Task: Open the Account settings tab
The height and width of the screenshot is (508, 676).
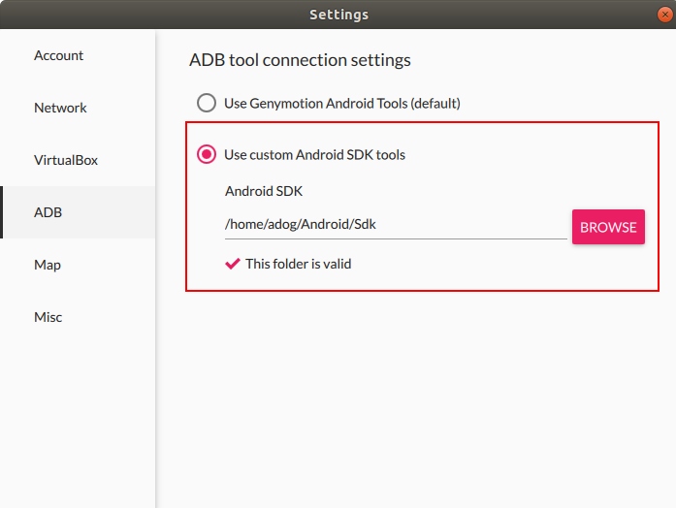Action: 59,56
